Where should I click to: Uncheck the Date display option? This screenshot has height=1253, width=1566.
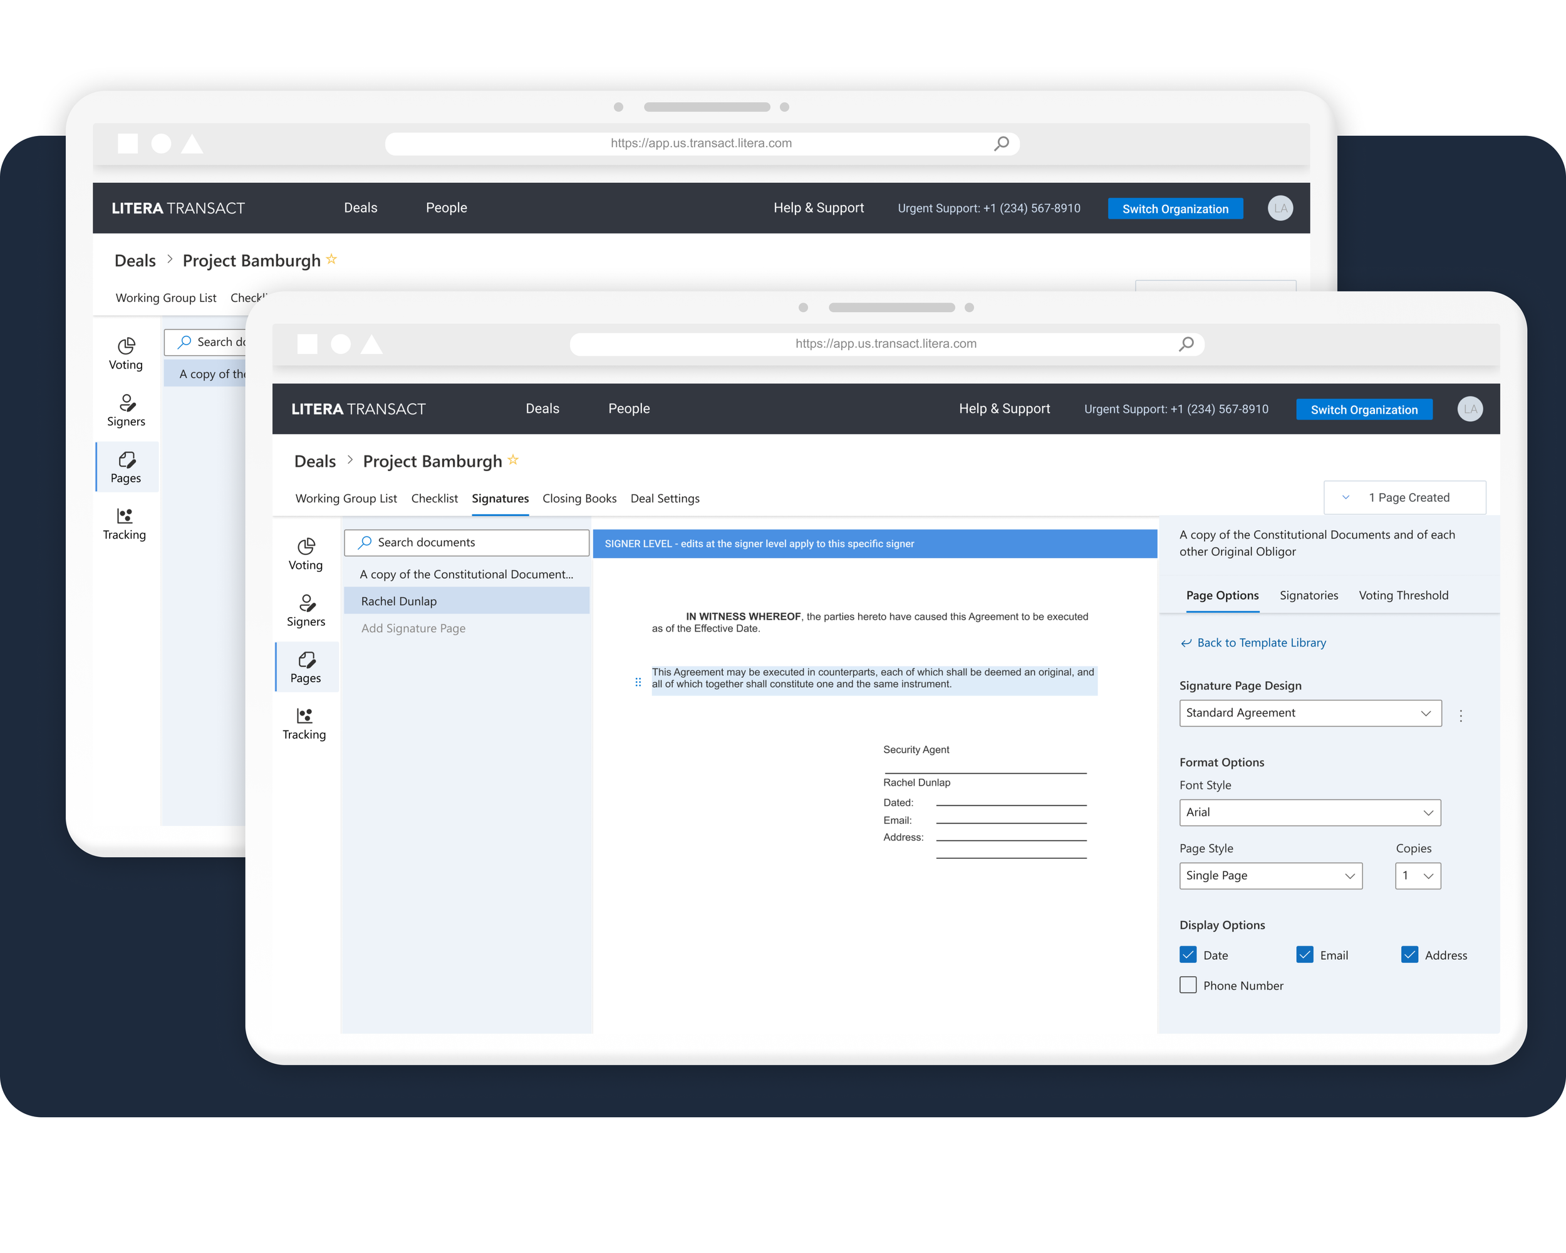point(1188,954)
